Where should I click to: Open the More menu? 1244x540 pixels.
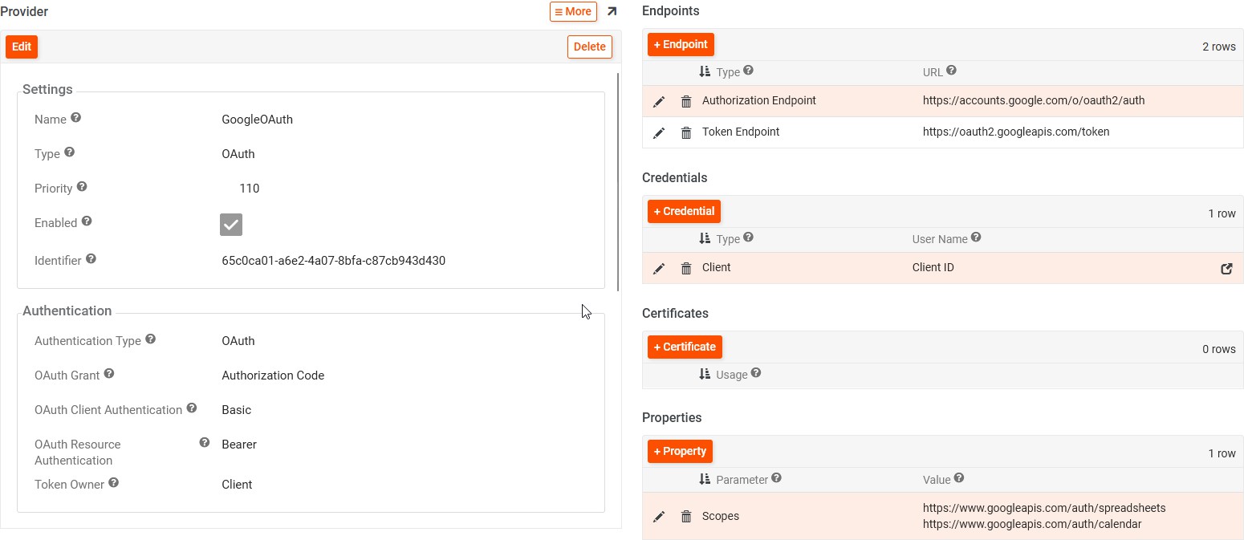pos(573,12)
